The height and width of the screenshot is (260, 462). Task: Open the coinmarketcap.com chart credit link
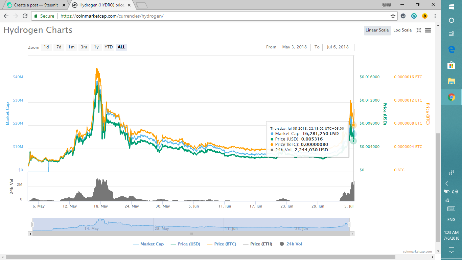pos(417,252)
